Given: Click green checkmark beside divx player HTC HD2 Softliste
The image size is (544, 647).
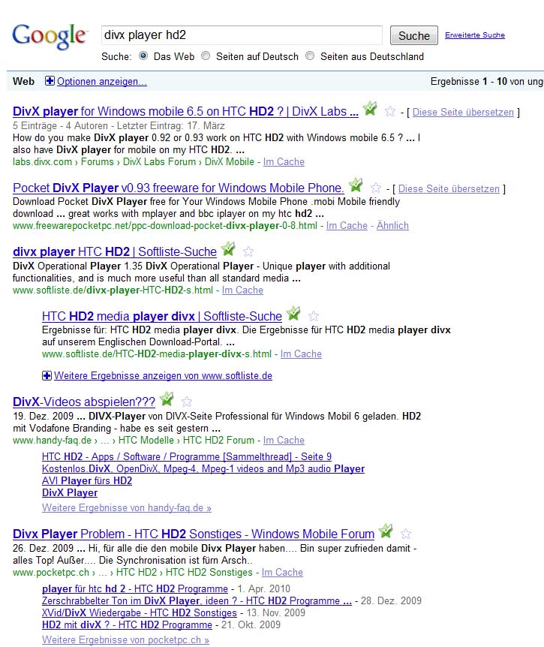Looking at the screenshot, I should (x=228, y=248).
